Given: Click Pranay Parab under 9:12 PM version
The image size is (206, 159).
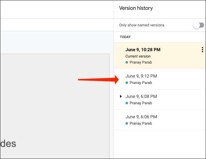Looking at the screenshot, I should pyautogui.click(x=141, y=83).
